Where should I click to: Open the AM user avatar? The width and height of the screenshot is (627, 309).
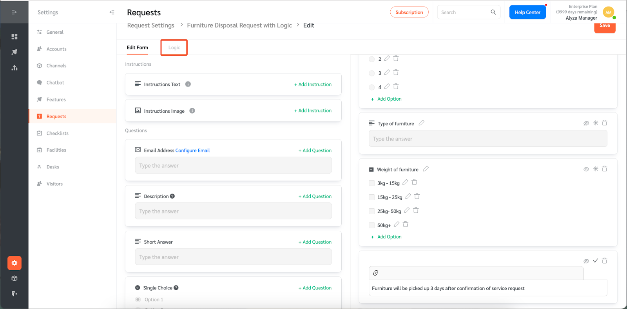tap(608, 12)
